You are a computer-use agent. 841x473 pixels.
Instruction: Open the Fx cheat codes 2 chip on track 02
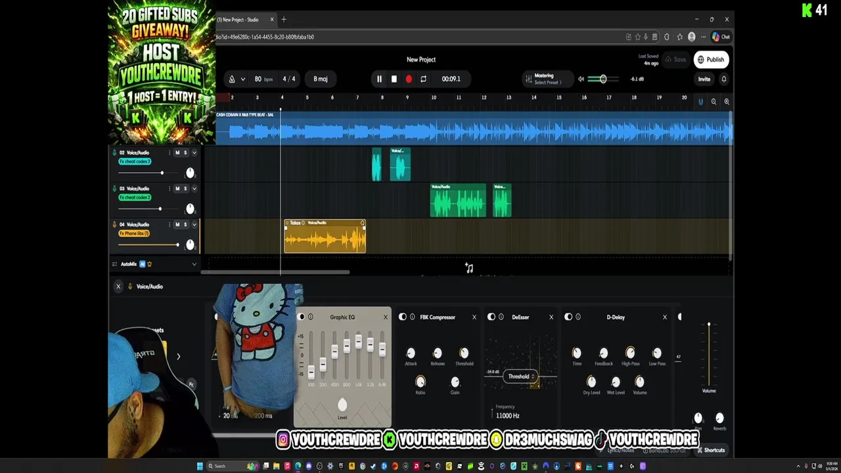coord(135,162)
